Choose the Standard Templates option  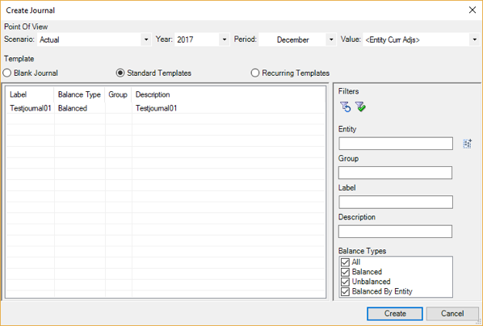point(120,73)
